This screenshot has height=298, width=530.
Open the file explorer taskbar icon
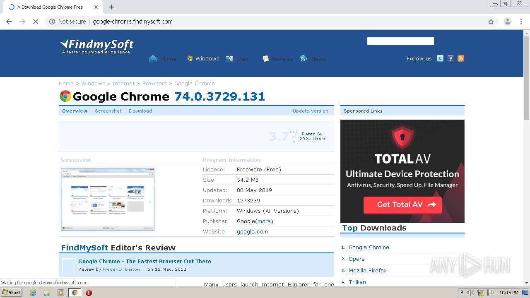tap(47, 293)
